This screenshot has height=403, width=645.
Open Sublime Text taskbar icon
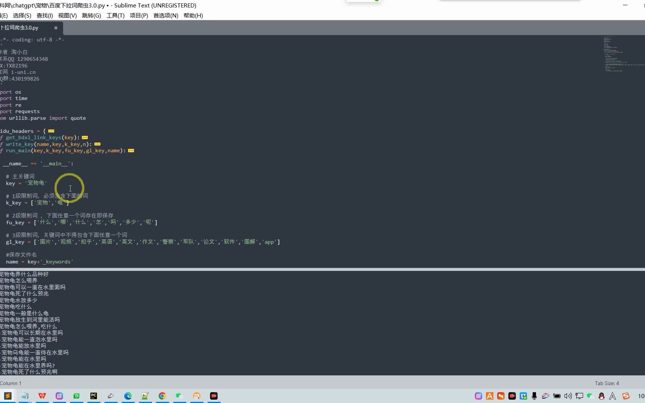[x=8, y=396]
